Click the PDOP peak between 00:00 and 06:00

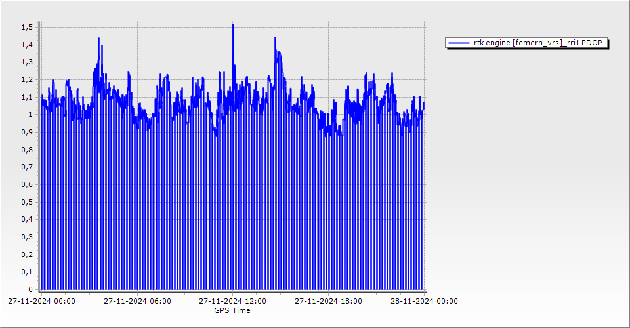point(98,39)
